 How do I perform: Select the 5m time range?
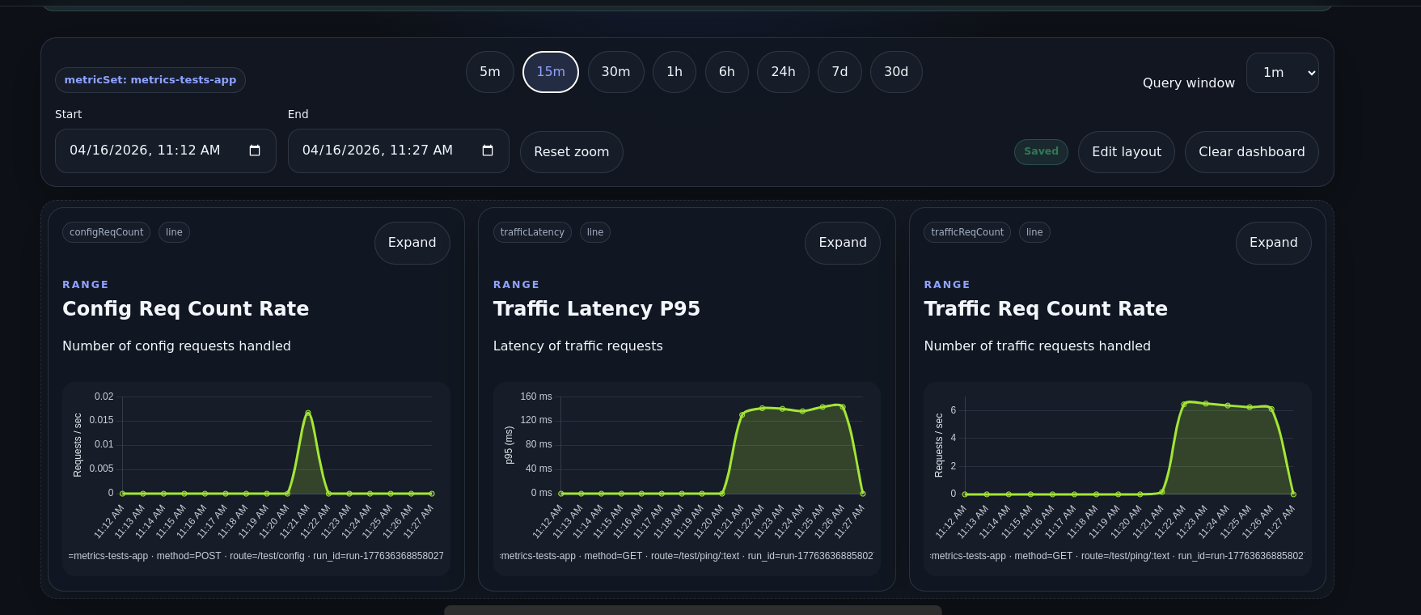pyautogui.click(x=490, y=72)
